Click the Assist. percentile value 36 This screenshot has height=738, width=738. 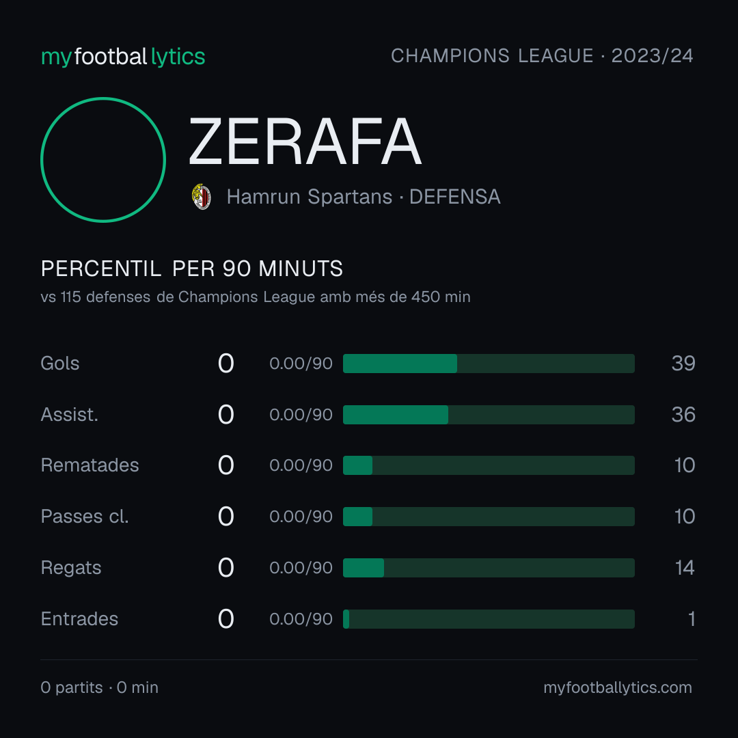pos(683,415)
